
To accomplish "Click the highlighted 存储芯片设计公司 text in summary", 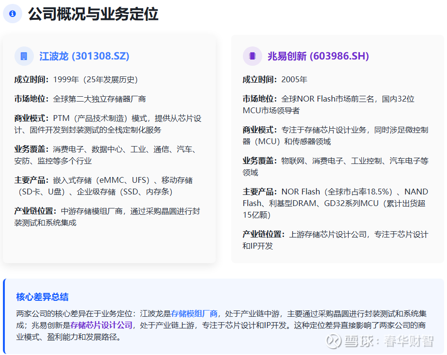I will pyautogui.click(x=101, y=325).
